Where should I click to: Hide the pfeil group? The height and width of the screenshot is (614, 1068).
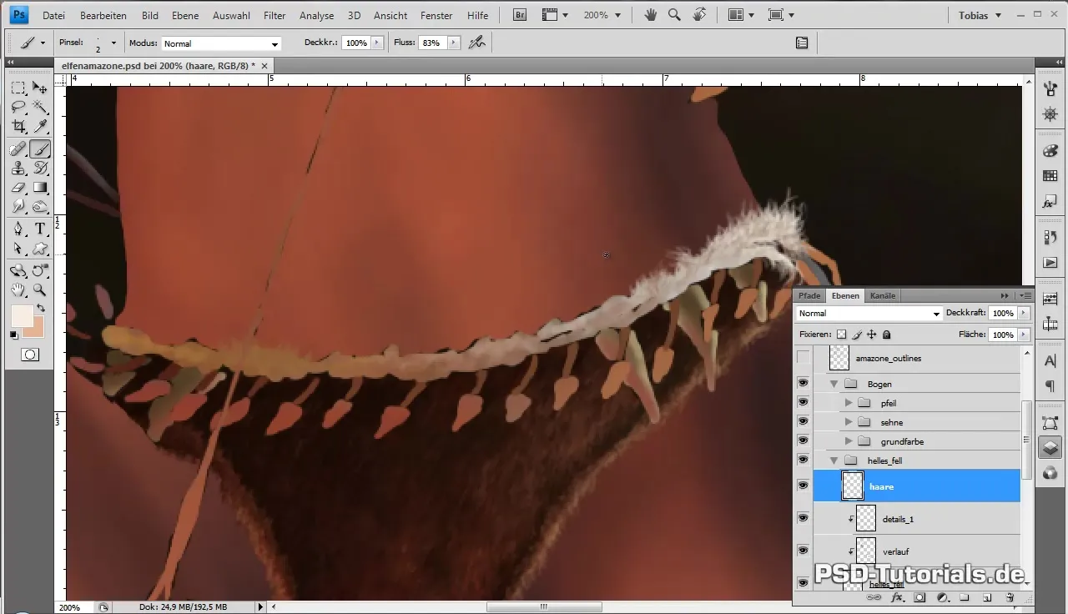[x=804, y=403]
